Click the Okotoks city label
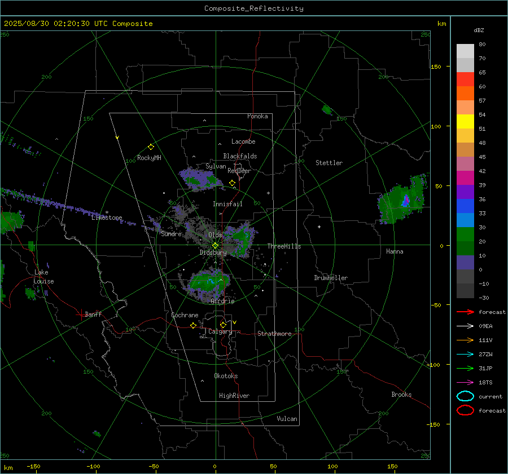508x474 pixels. pos(226,376)
